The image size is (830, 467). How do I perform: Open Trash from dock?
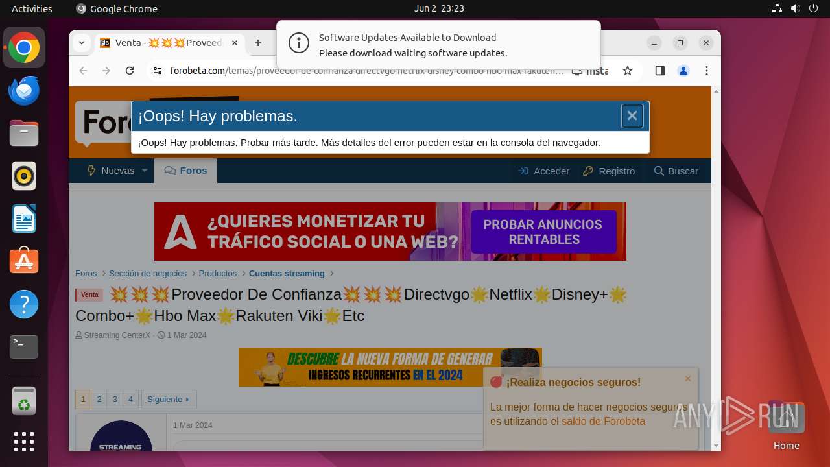click(x=24, y=401)
